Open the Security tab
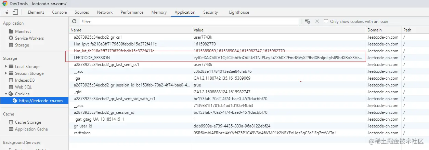The image size is (429, 150). (x=210, y=12)
